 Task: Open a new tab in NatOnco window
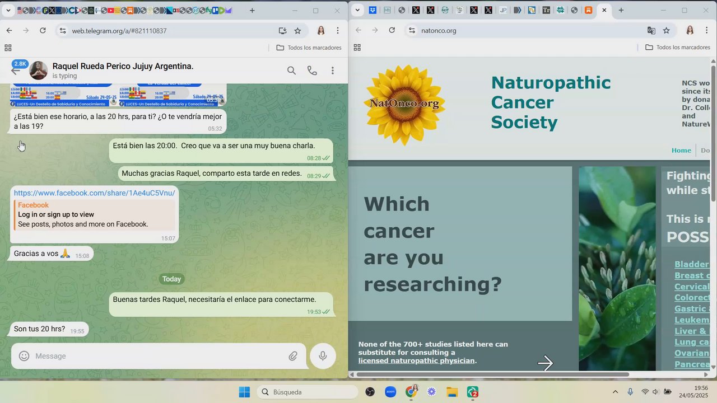pyautogui.click(x=621, y=10)
